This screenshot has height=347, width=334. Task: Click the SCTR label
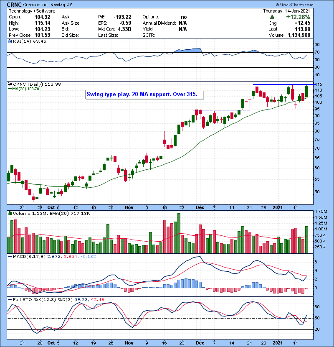tap(149, 35)
